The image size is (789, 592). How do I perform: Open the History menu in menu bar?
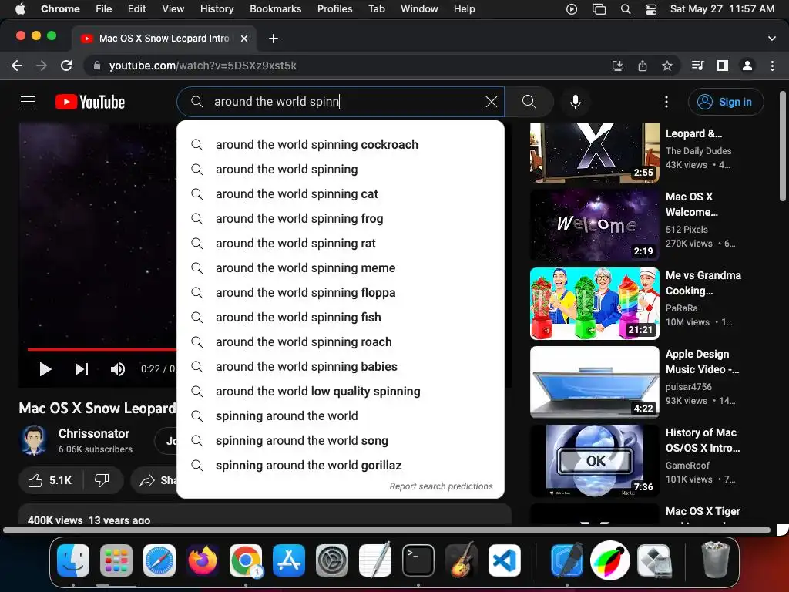click(217, 8)
